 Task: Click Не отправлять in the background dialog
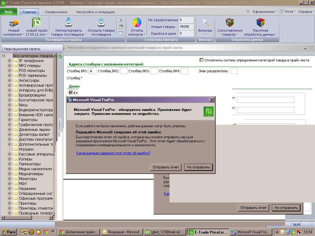click(x=286, y=208)
